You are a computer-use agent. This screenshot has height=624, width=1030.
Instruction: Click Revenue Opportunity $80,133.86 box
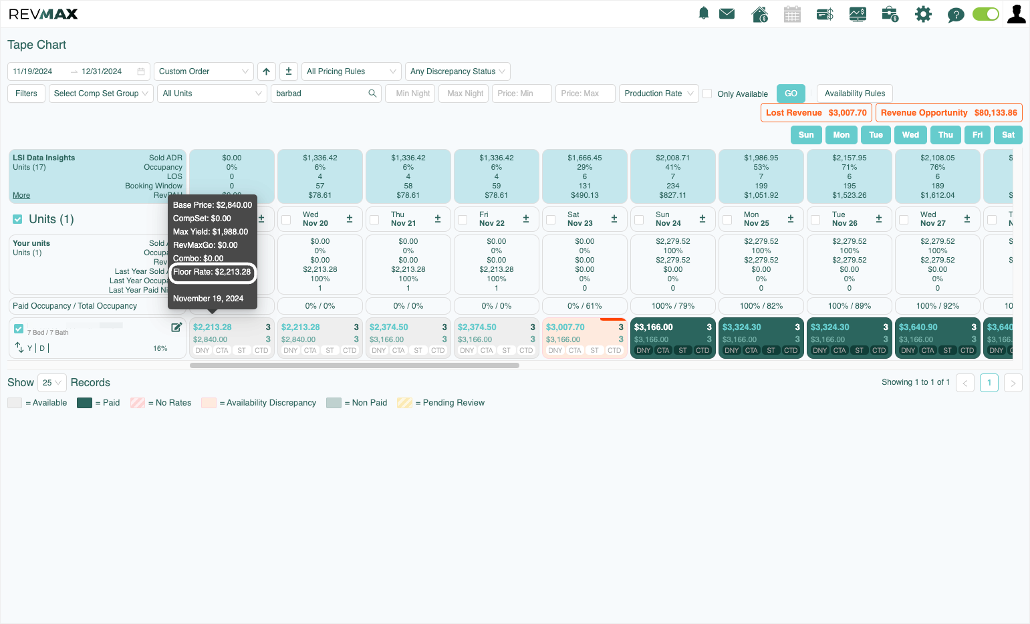coord(948,113)
